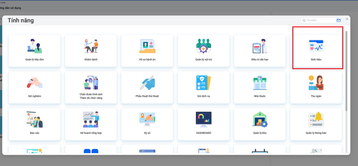Open the Sinh hiệu vital signs module
Screen dimensions: 358x166
(316, 50)
